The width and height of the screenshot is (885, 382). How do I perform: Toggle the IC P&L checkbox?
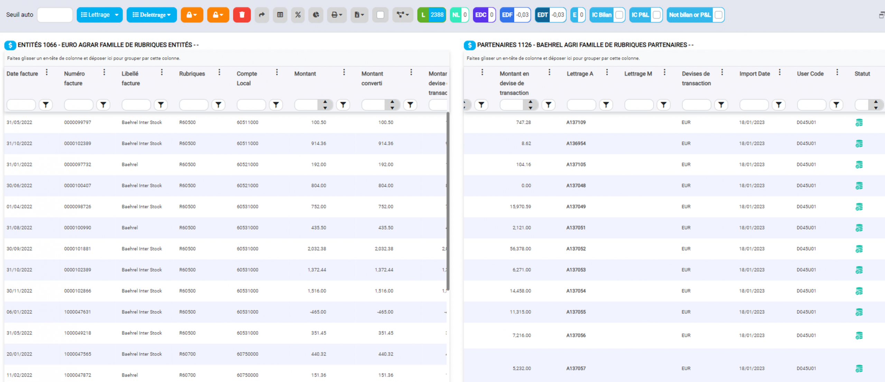coord(656,15)
